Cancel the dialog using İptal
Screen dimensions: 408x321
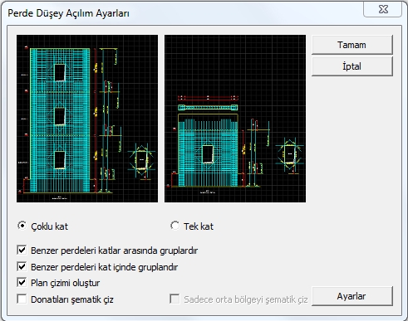pos(352,66)
